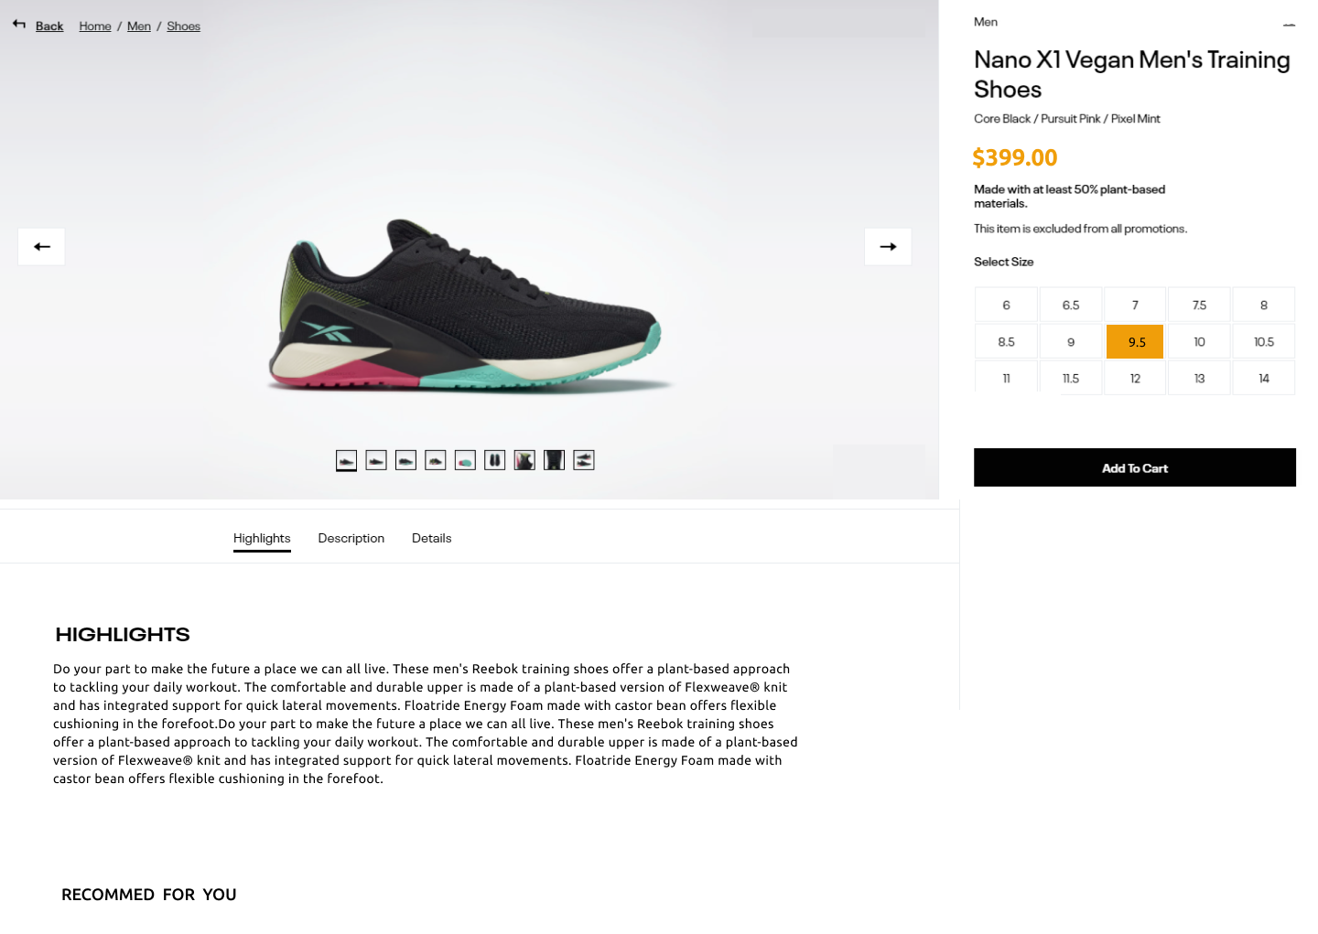Select the heel close-up thumbnail
The width and height of the screenshot is (1318, 934).
(524, 460)
